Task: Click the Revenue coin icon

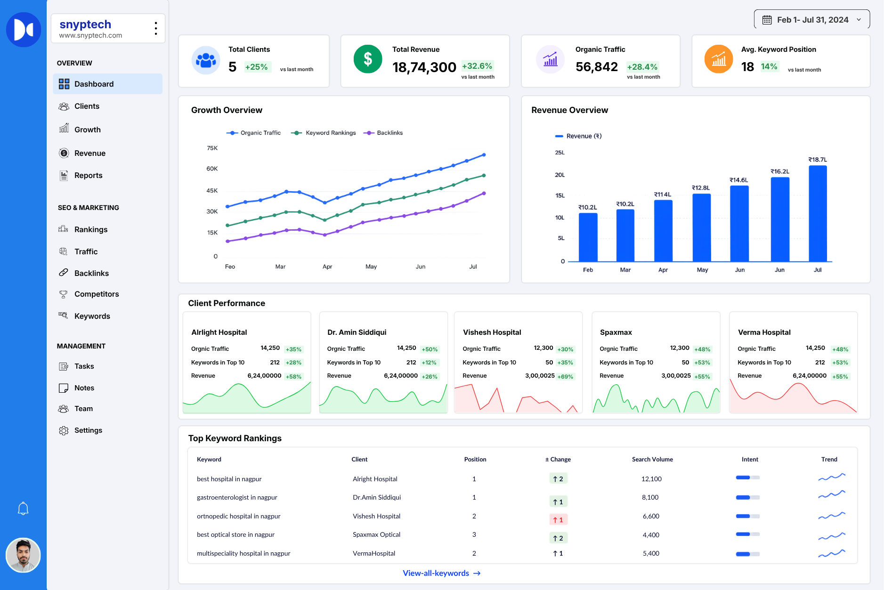Action: [x=64, y=153]
